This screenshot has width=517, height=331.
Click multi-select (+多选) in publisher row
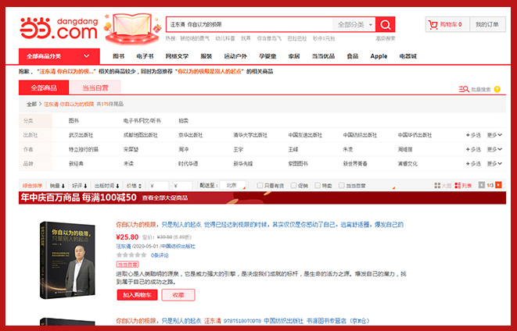click(473, 135)
